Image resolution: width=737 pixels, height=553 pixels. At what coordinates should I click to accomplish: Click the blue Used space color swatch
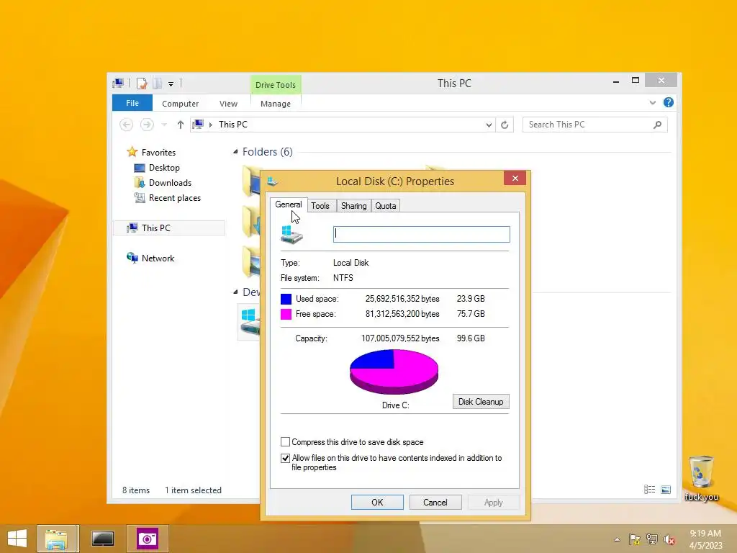[x=286, y=299]
